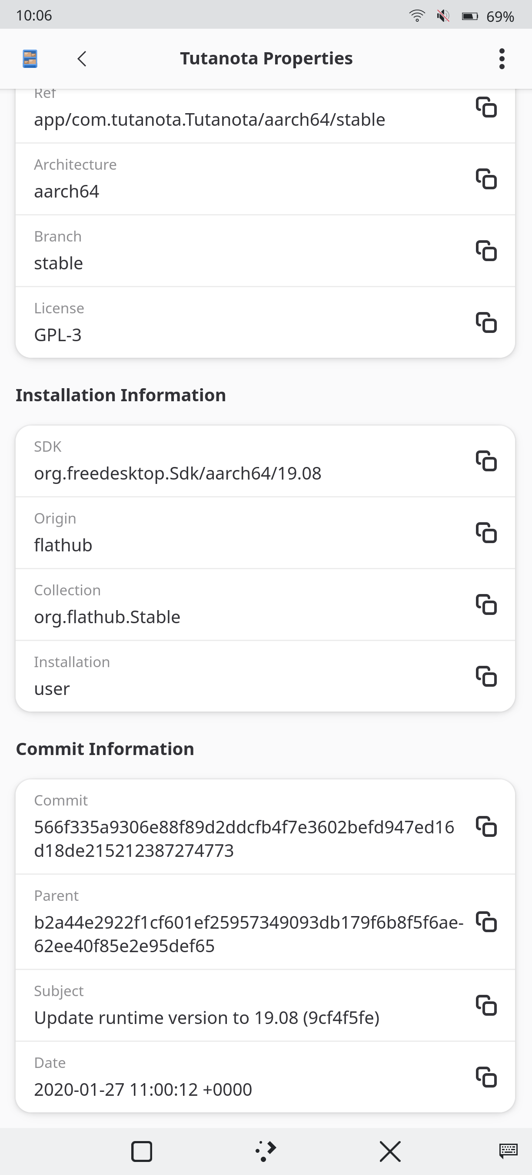Tap the square overview button in bottom bar

141,1151
